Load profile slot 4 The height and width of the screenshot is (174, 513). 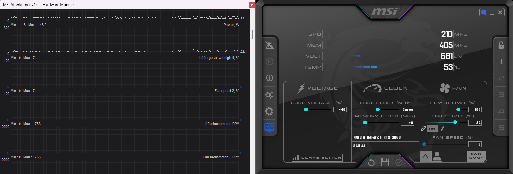click(x=501, y=111)
